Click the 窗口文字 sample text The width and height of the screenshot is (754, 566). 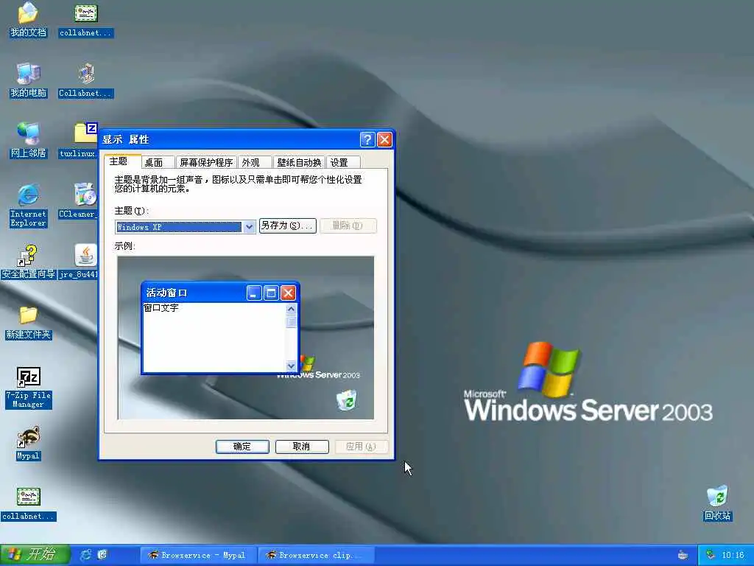[x=161, y=308]
